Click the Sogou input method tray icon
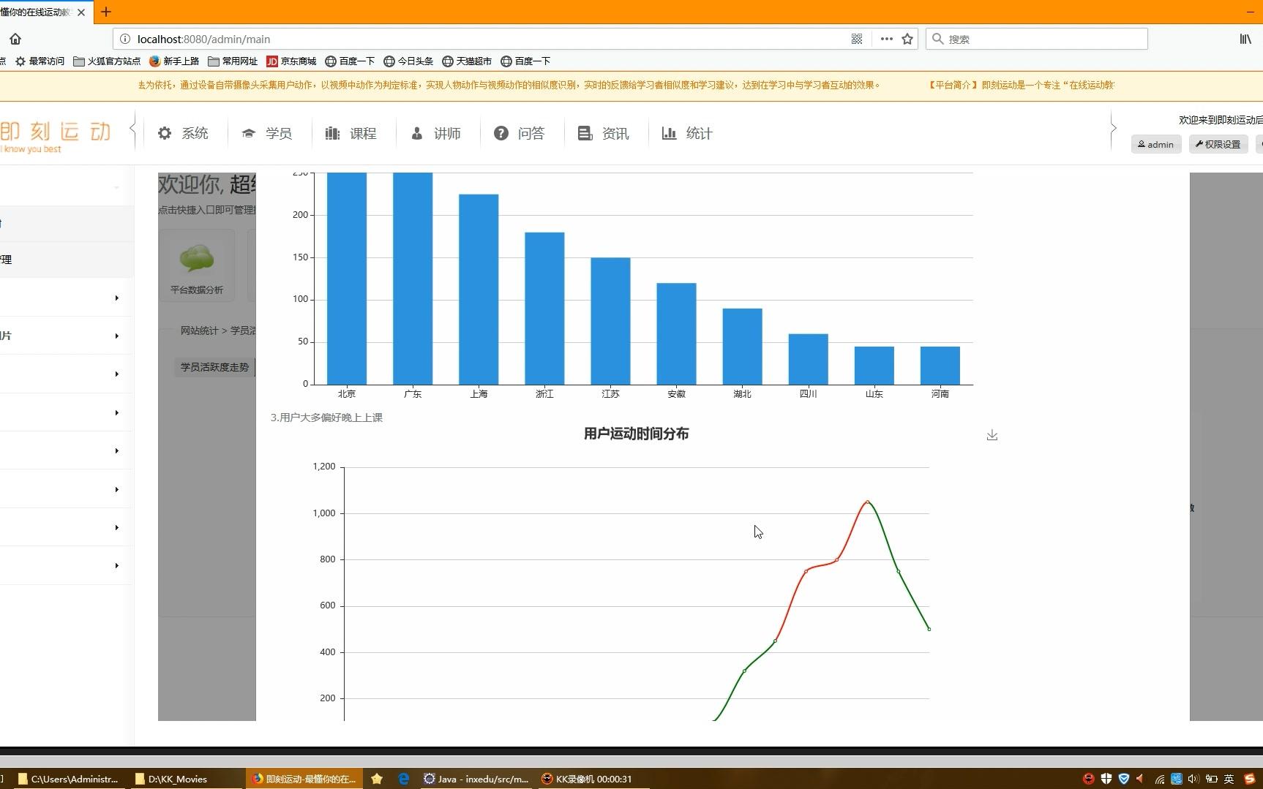The height and width of the screenshot is (789, 1263). pos(1249,779)
